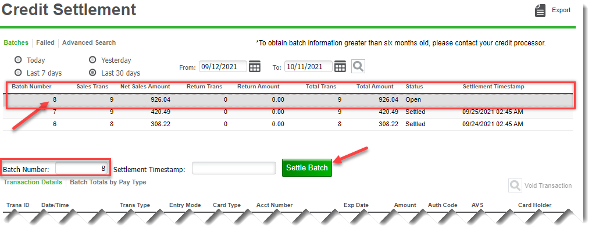Click the Status column header
592x232 pixels.
point(415,87)
